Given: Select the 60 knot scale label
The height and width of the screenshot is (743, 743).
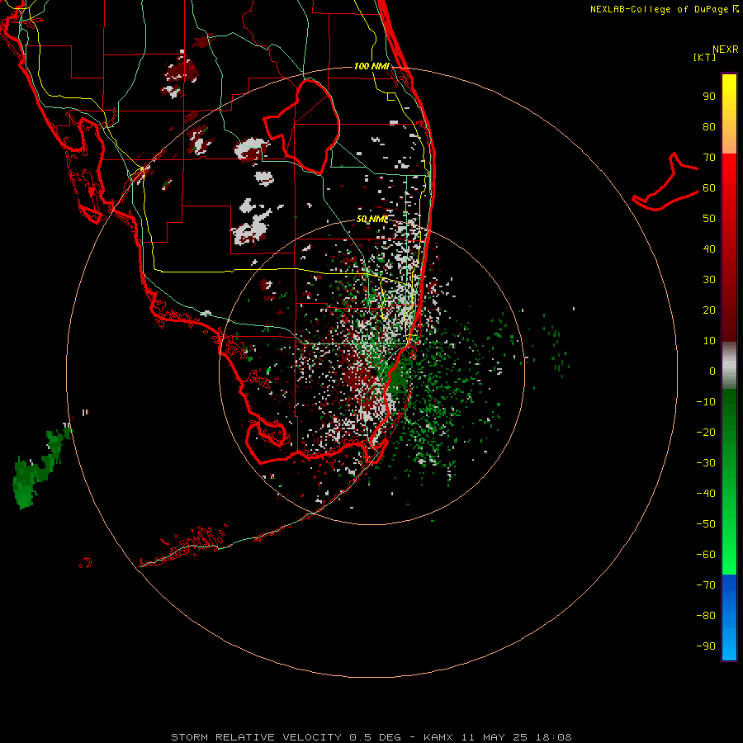Looking at the screenshot, I should 709,188.
